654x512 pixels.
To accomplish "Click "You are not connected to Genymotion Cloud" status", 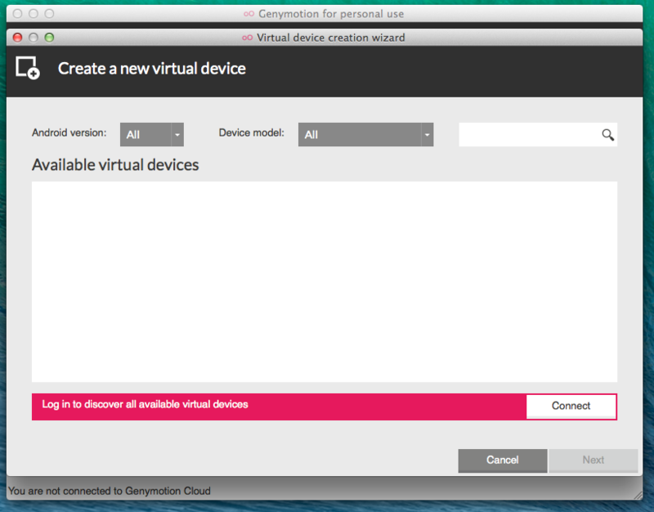I will tap(110, 491).
